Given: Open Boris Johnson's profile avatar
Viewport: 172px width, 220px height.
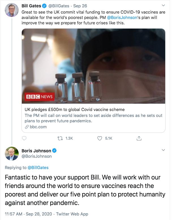Looking at the screenshot, I should [x=12, y=154].
